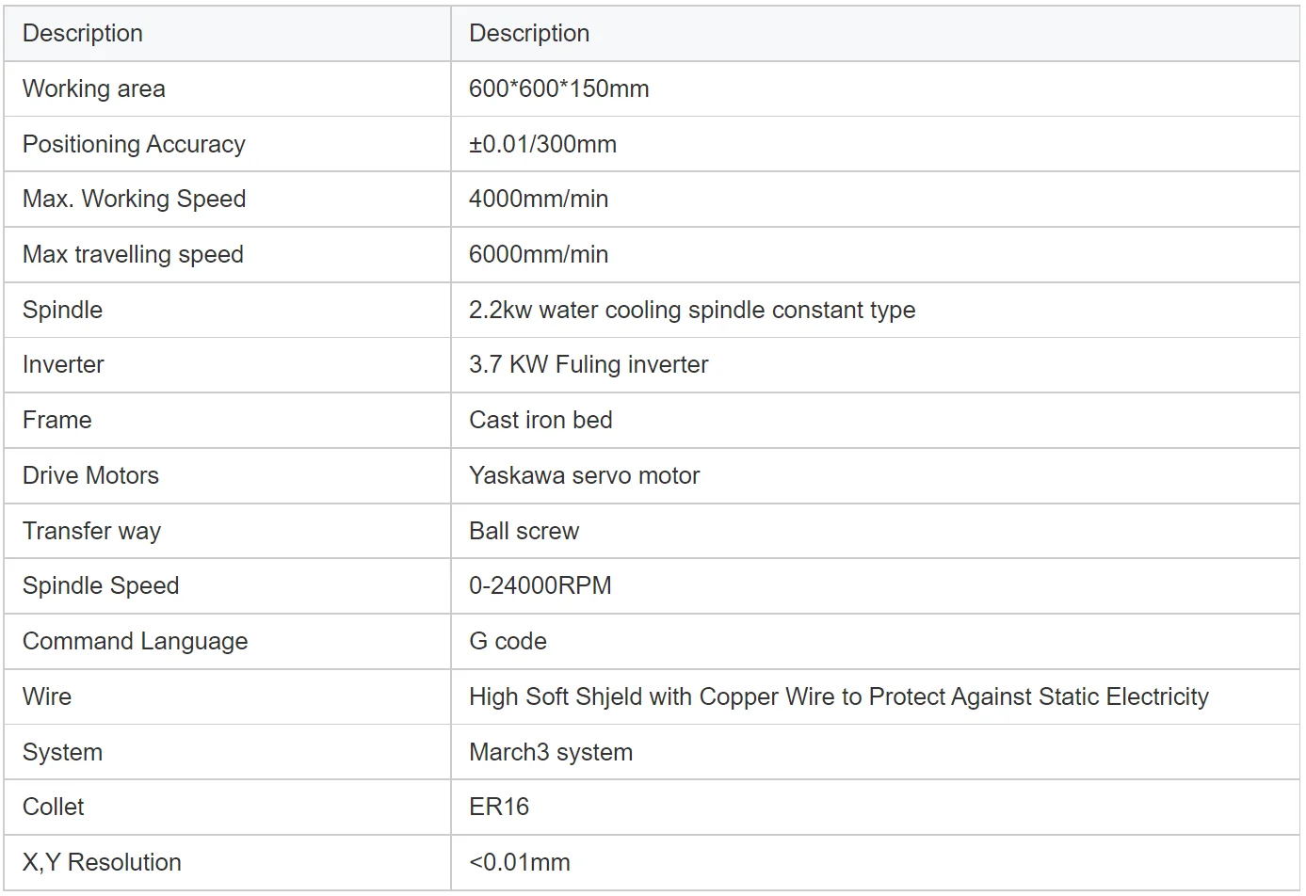Select the 'March3 system' value cell
This screenshot has height=896, width=1306.
[551, 753]
